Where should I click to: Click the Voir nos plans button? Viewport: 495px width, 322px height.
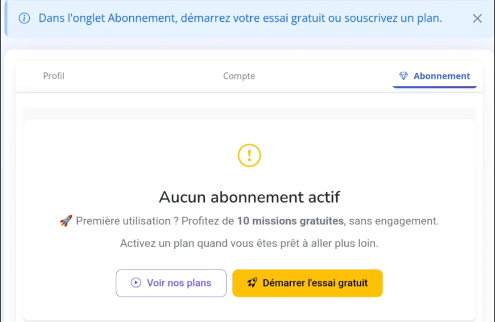[171, 283]
